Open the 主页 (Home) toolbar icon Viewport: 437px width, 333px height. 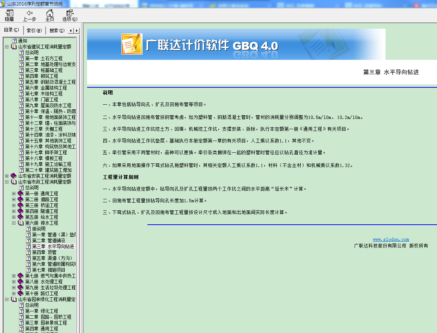tap(50, 15)
